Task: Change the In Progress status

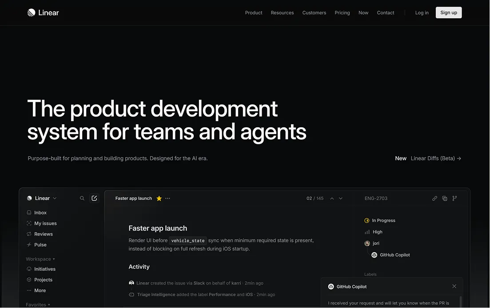Action: [380, 220]
